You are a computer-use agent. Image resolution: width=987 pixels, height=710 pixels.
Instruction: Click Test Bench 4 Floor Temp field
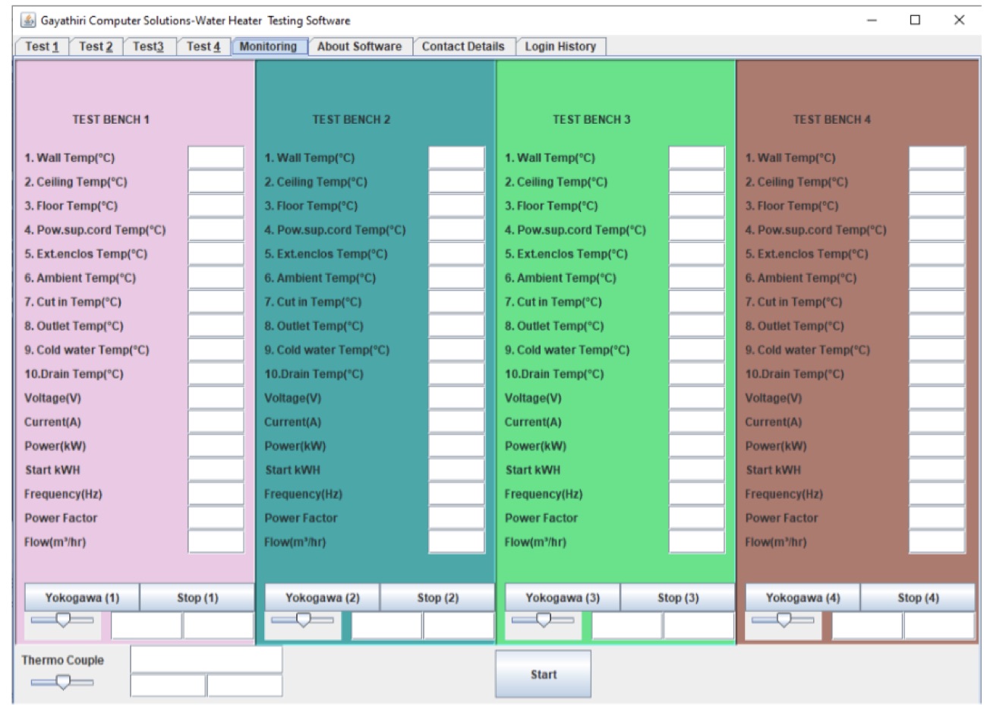coord(938,206)
